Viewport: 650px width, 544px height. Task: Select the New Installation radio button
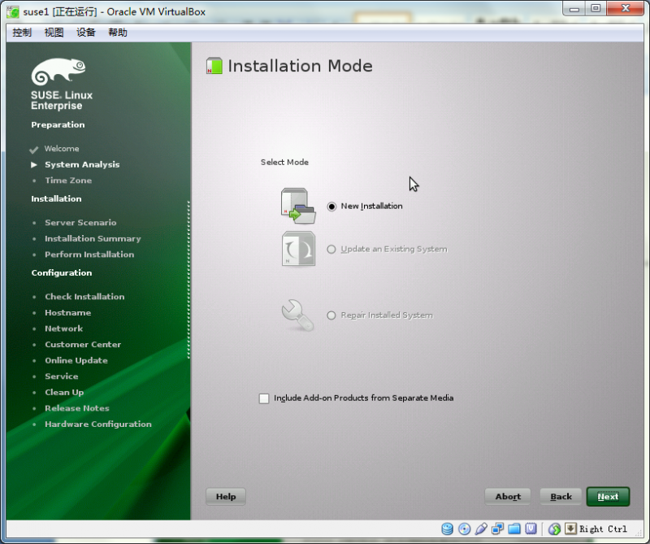click(x=331, y=206)
